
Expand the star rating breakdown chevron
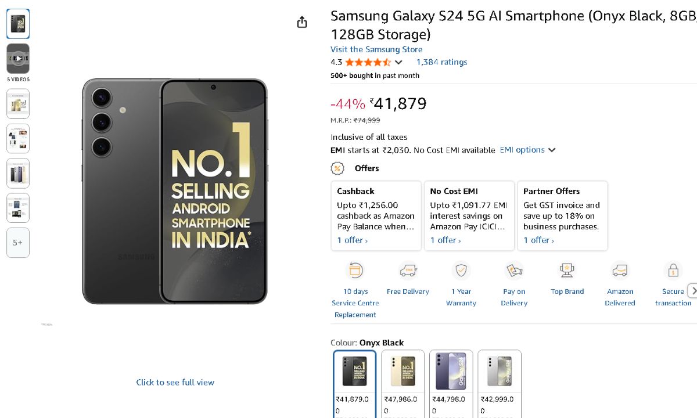(x=398, y=62)
